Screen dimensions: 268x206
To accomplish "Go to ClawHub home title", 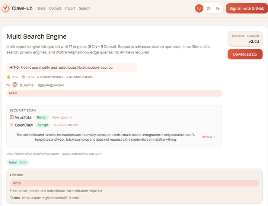I will coord(22,8).
